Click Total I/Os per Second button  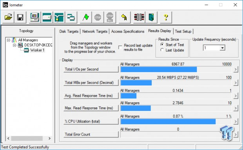coord(91,69)
